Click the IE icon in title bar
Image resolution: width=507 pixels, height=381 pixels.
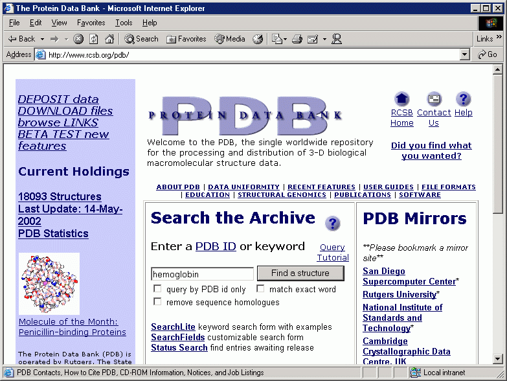tap(8, 8)
